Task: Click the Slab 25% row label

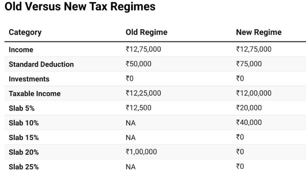Action: (24, 167)
